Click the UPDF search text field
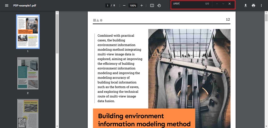This screenshot has height=128, width=268. click(x=188, y=4)
